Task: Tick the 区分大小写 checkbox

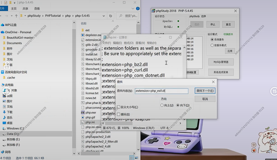Action: tap(119, 107)
